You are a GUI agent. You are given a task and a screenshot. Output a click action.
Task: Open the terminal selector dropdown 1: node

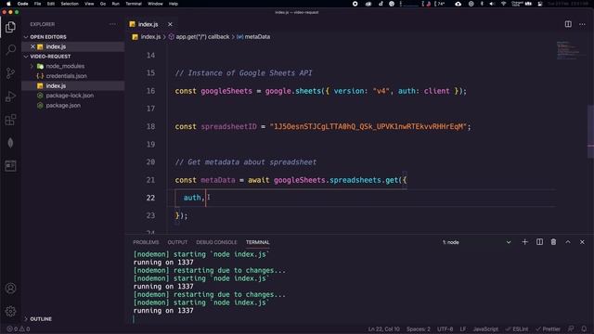coord(476,242)
